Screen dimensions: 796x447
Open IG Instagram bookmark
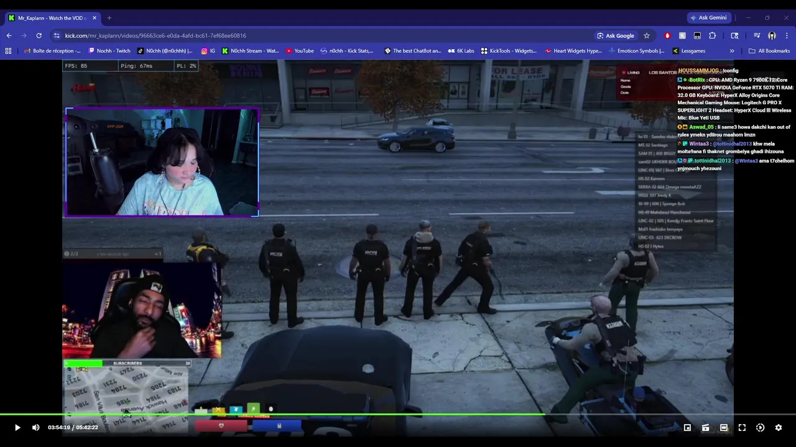[208, 51]
